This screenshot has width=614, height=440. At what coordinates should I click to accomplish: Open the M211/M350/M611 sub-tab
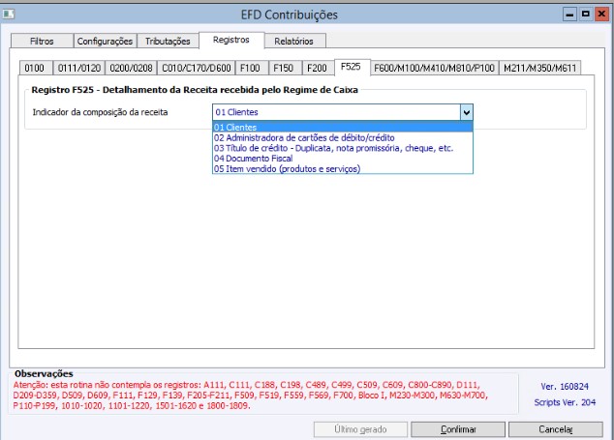tap(540, 68)
